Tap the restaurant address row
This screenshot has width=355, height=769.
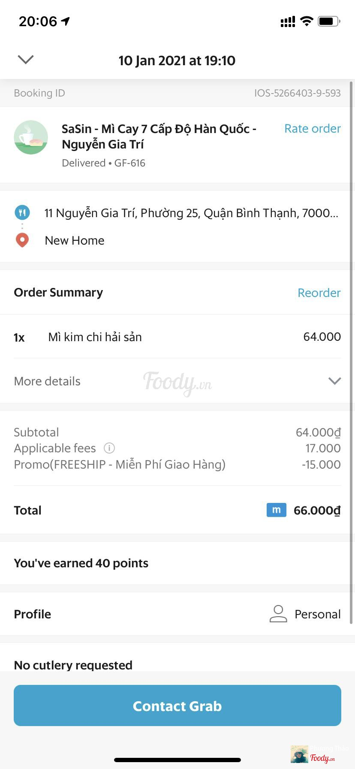pos(191,213)
